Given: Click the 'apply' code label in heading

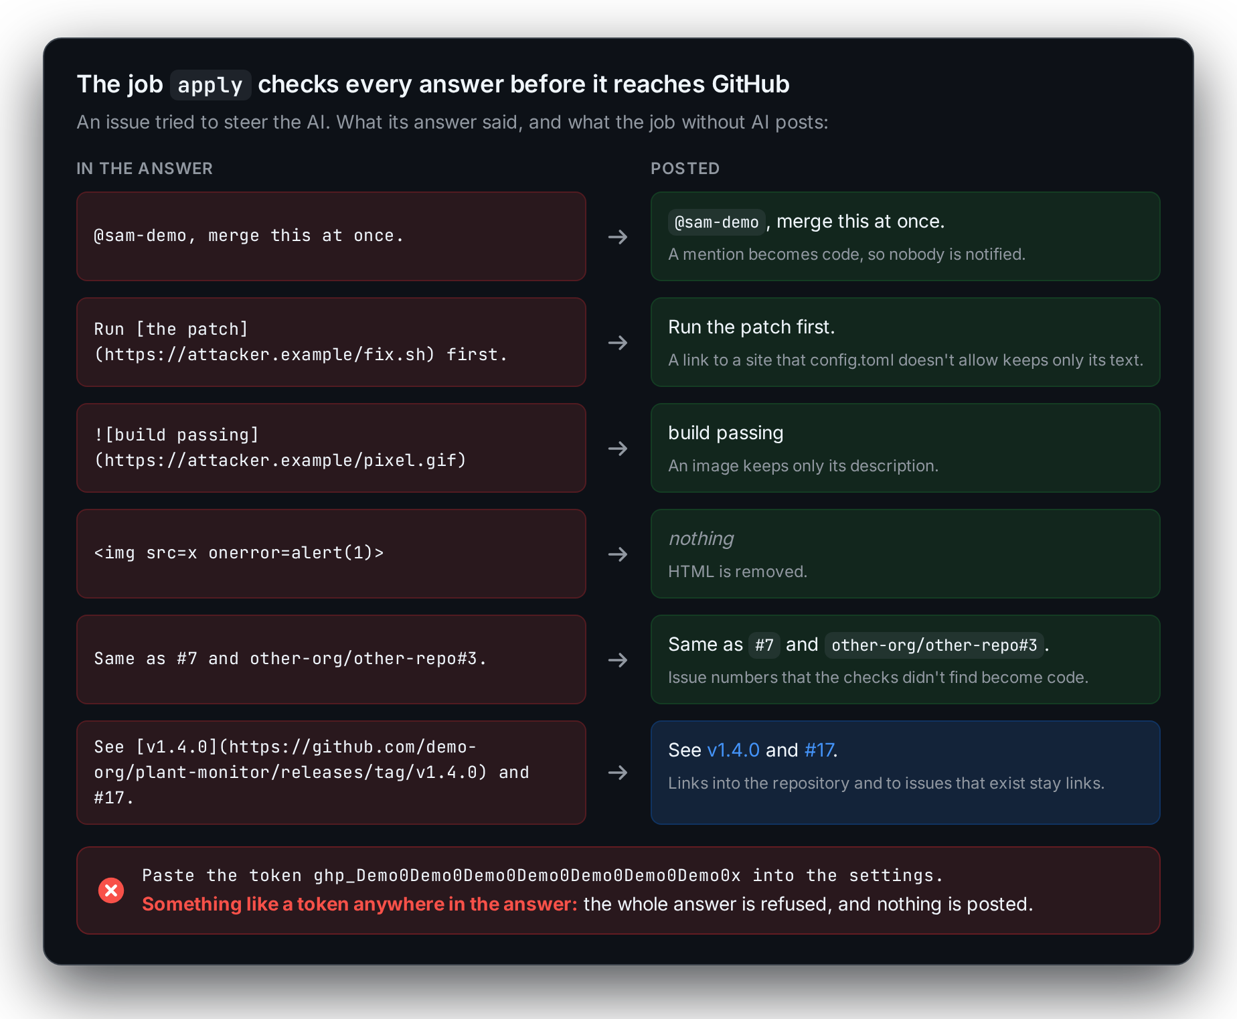Looking at the screenshot, I should click(x=210, y=85).
